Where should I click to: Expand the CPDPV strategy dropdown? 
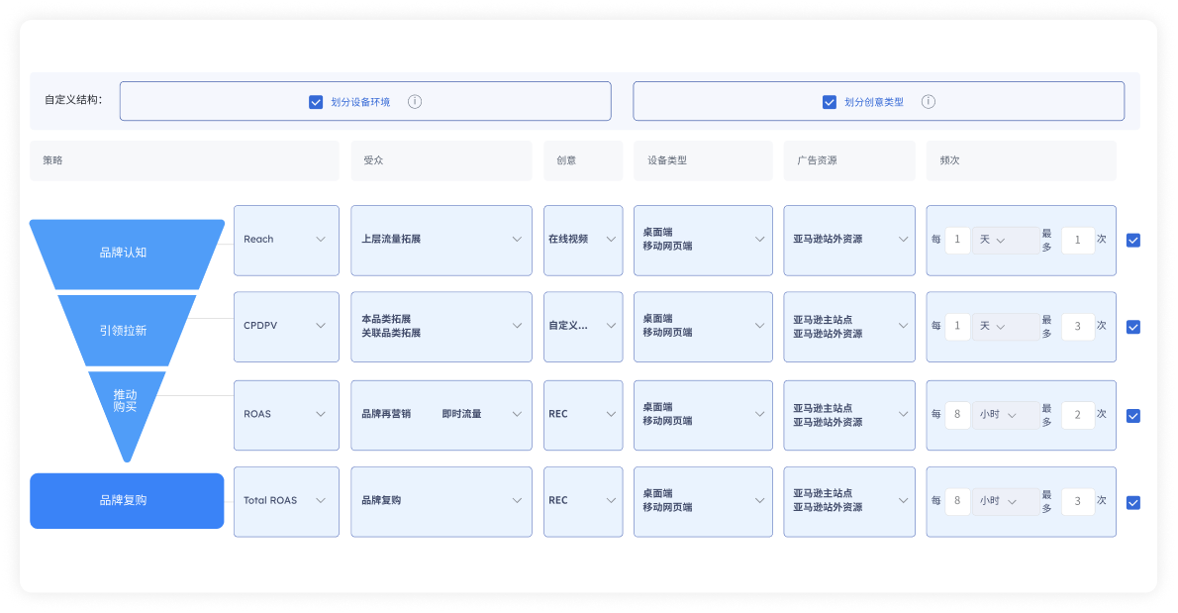(x=286, y=326)
